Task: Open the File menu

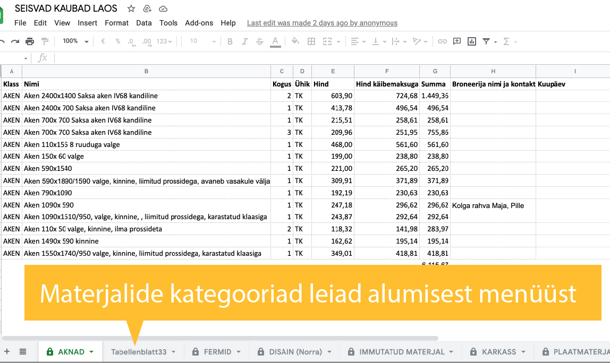Action: pos(20,23)
